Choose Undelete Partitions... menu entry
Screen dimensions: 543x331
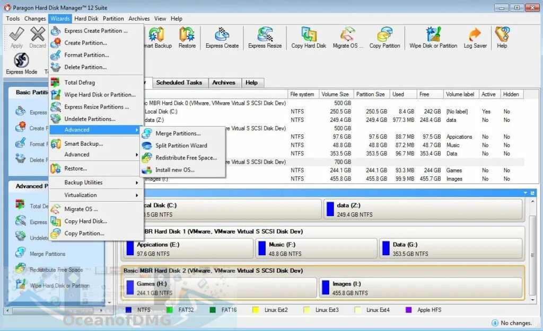97,119
